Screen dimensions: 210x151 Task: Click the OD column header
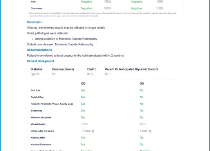(x=83, y=84)
